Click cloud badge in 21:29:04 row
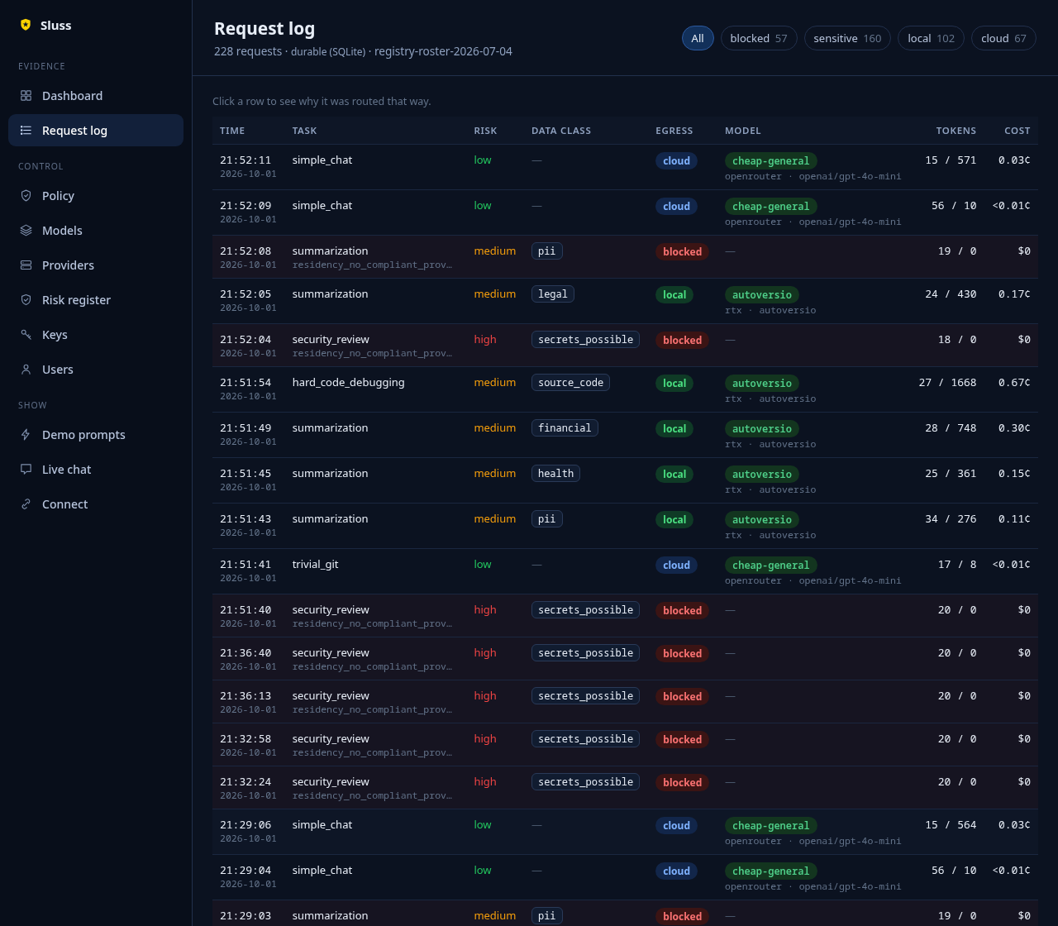The image size is (1058, 926). tap(676, 871)
